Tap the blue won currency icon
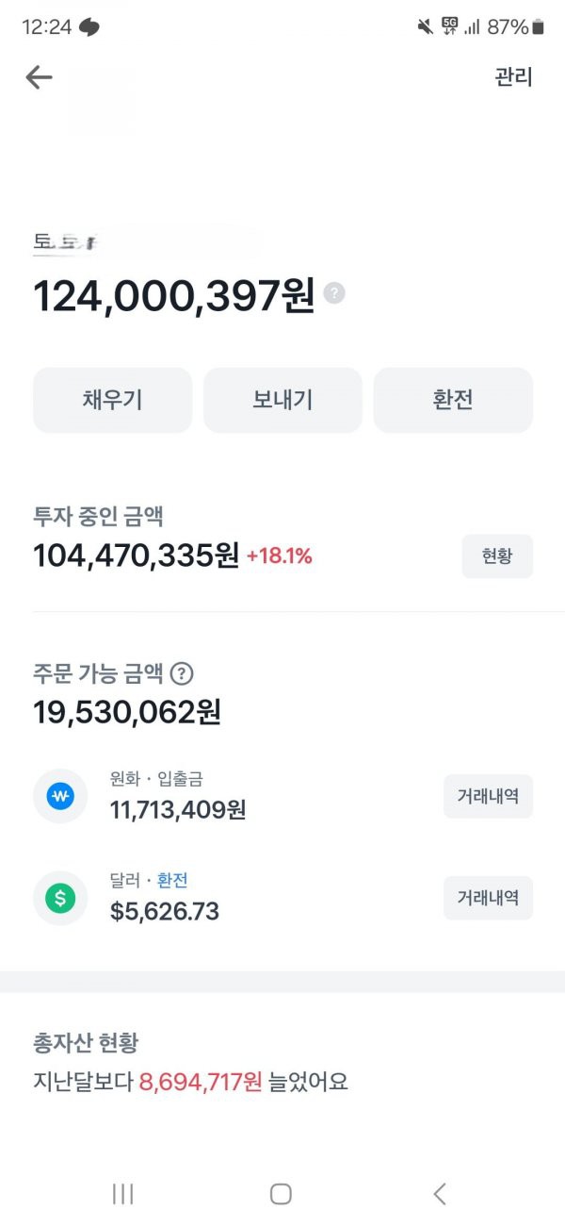This screenshot has width=565, height=1226. pos(60,797)
